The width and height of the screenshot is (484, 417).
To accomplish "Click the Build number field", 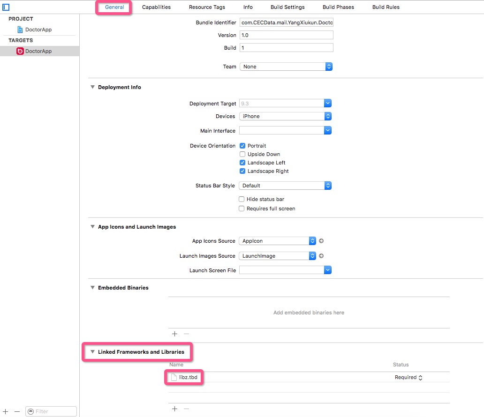I will click(287, 48).
